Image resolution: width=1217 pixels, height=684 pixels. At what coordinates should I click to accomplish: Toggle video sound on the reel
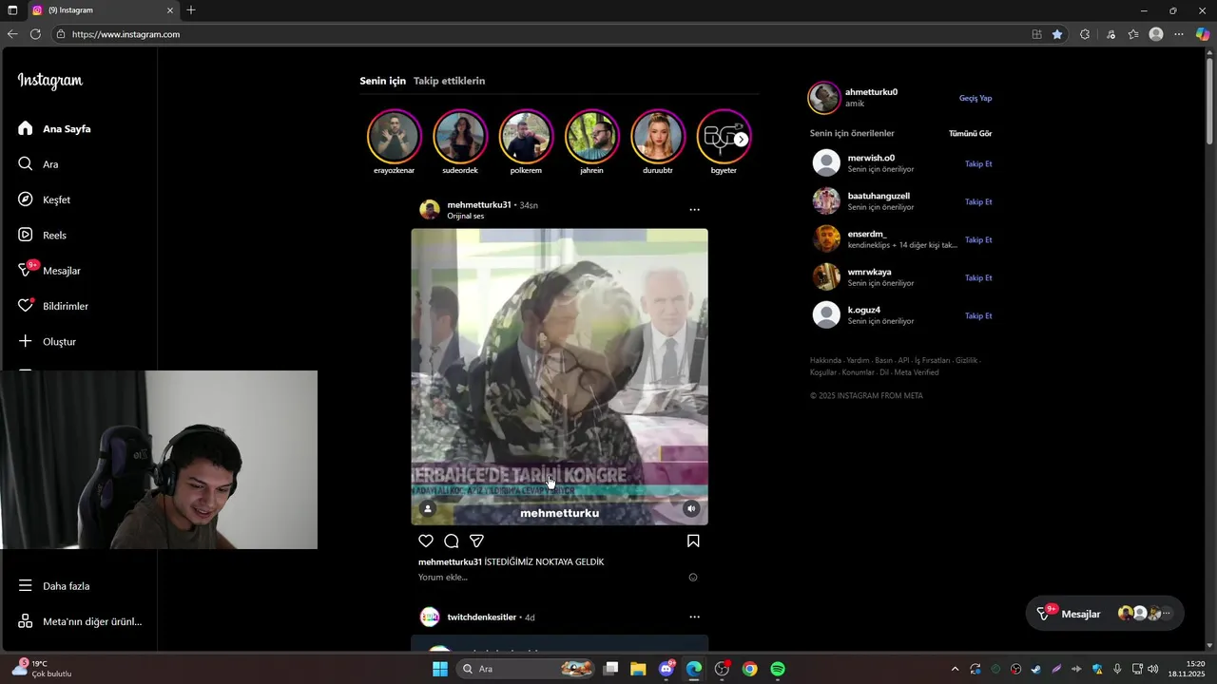pos(691,508)
